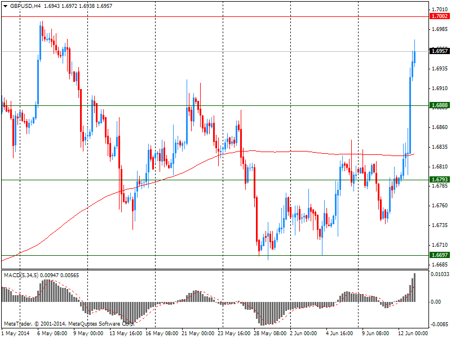Select the red 1.7002 resistance line
This screenshot has height=338, width=451.
pyautogui.click(x=215, y=17)
